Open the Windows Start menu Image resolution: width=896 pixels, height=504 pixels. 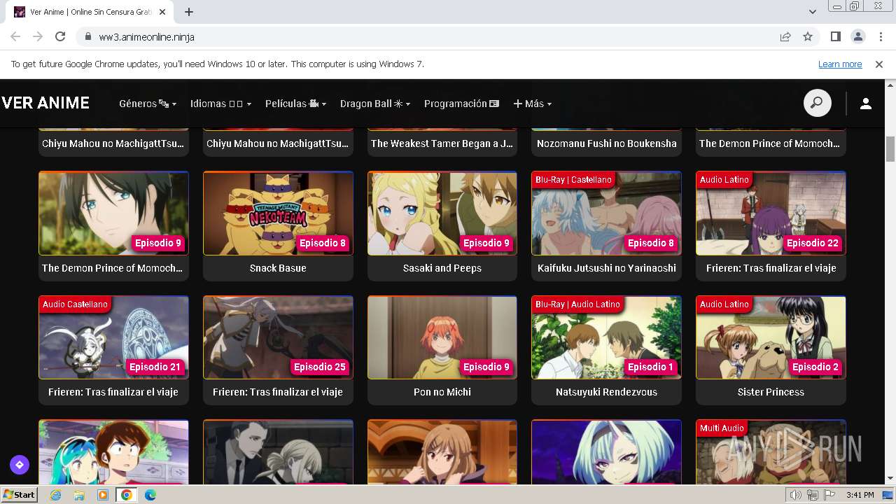click(x=20, y=495)
